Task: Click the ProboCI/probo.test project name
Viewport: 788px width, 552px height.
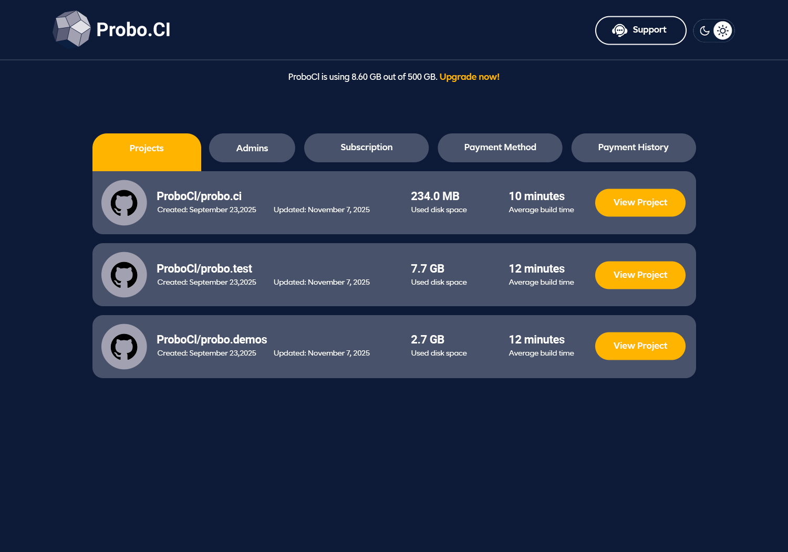Action: coord(204,269)
